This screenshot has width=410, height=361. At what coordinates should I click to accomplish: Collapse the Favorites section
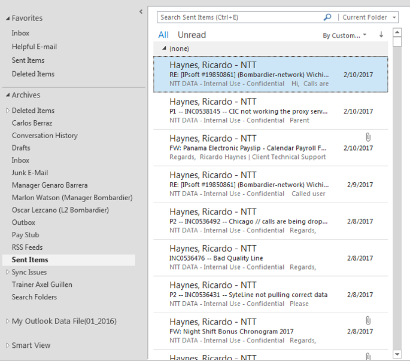(8, 19)
